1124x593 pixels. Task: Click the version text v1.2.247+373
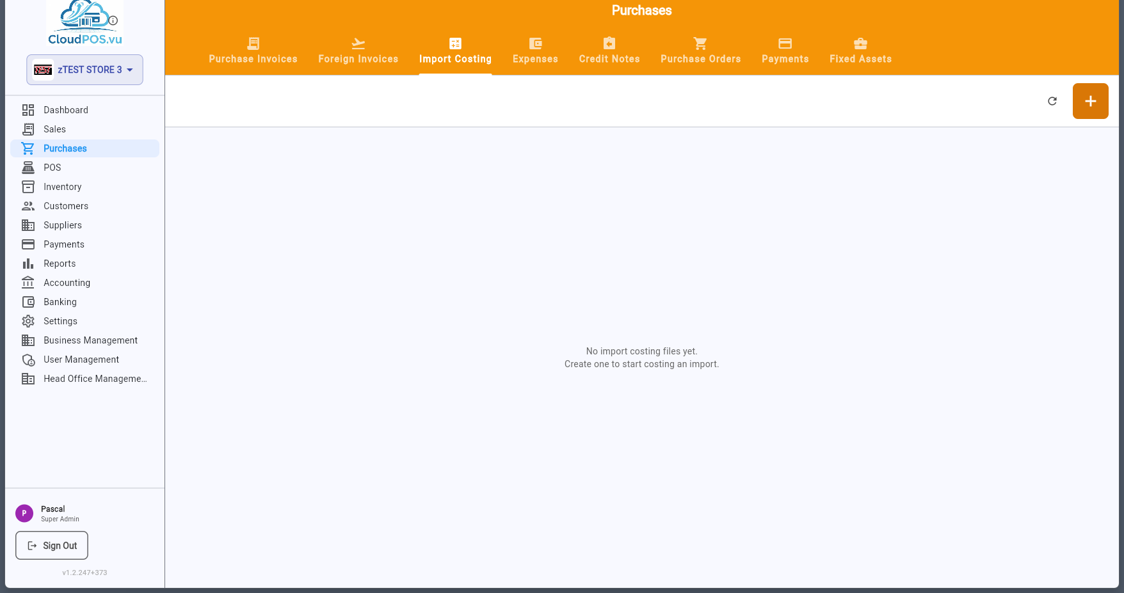pyautogui.click(x=84, y=573)
